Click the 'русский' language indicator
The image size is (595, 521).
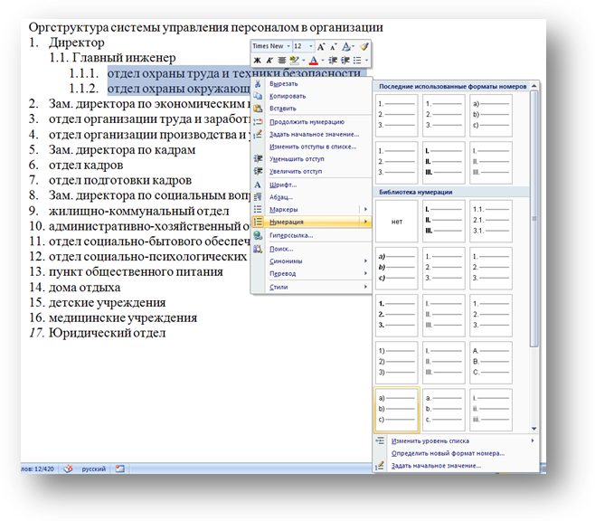94,469
